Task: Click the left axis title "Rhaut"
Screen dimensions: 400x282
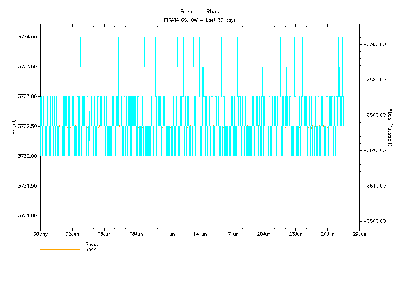Action: click(x=13, y=126)
